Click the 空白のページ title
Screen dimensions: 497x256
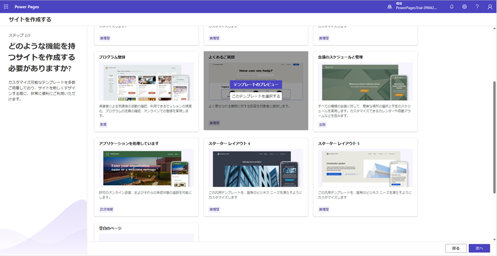tap(110, 228)
